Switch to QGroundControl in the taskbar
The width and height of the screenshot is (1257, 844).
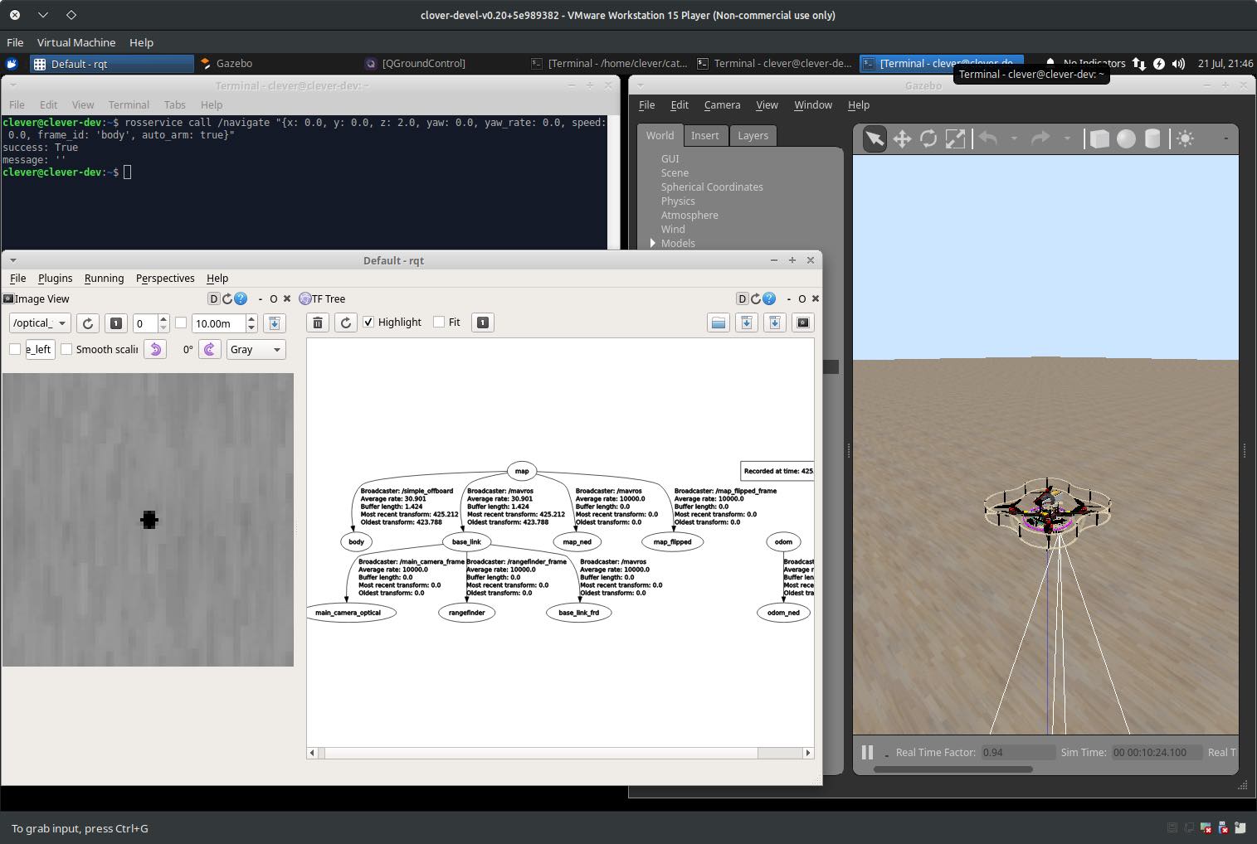423,64
